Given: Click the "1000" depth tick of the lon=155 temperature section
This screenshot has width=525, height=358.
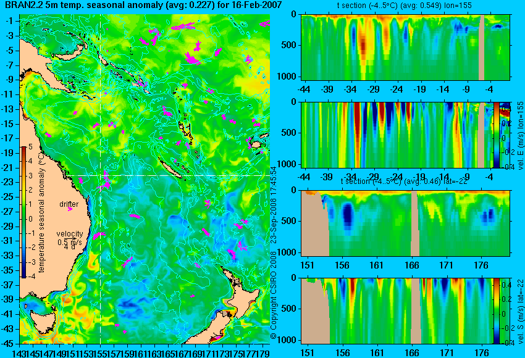Looking at the screenshot, I should click(x=288, y=77).
